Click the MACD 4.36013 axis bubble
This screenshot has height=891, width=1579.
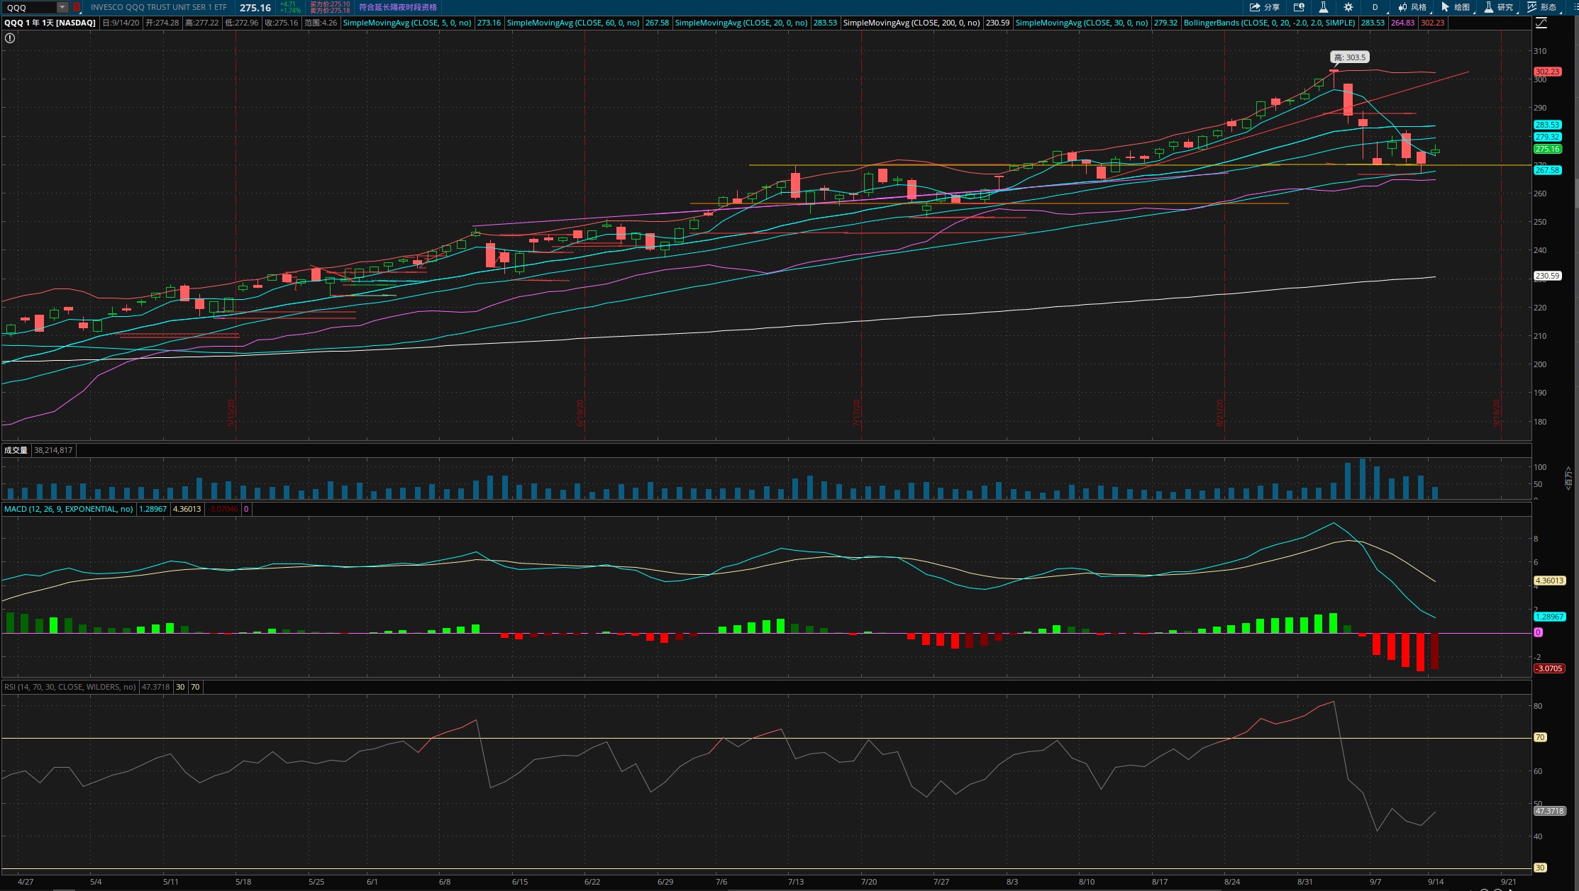1549,581
